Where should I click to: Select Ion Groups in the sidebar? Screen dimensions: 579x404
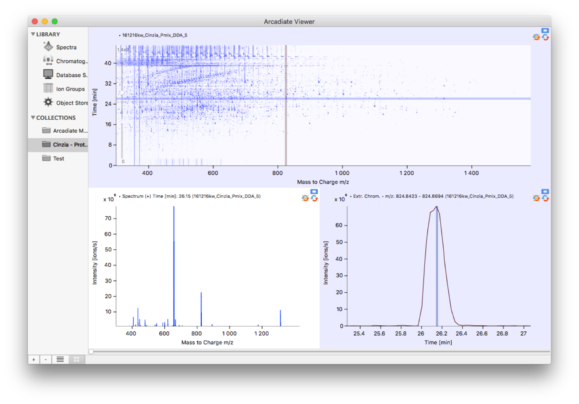tap(70, 89)
